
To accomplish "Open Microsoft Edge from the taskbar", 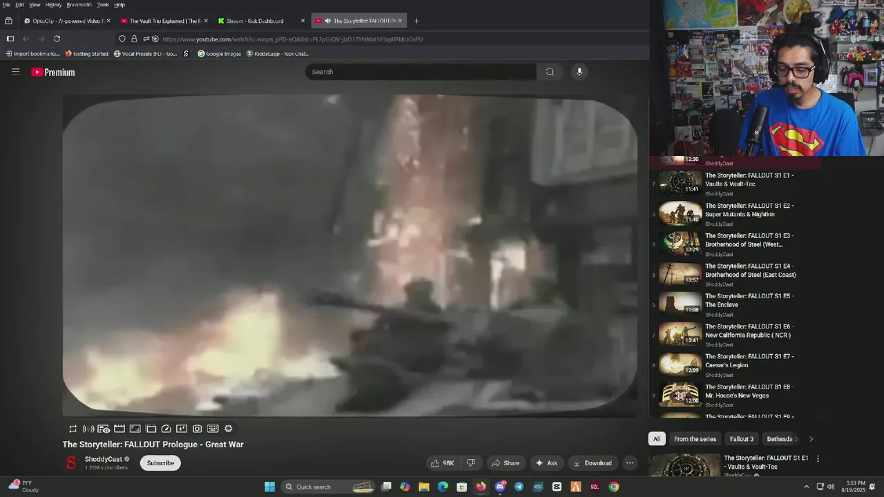I will pos(443,487).
